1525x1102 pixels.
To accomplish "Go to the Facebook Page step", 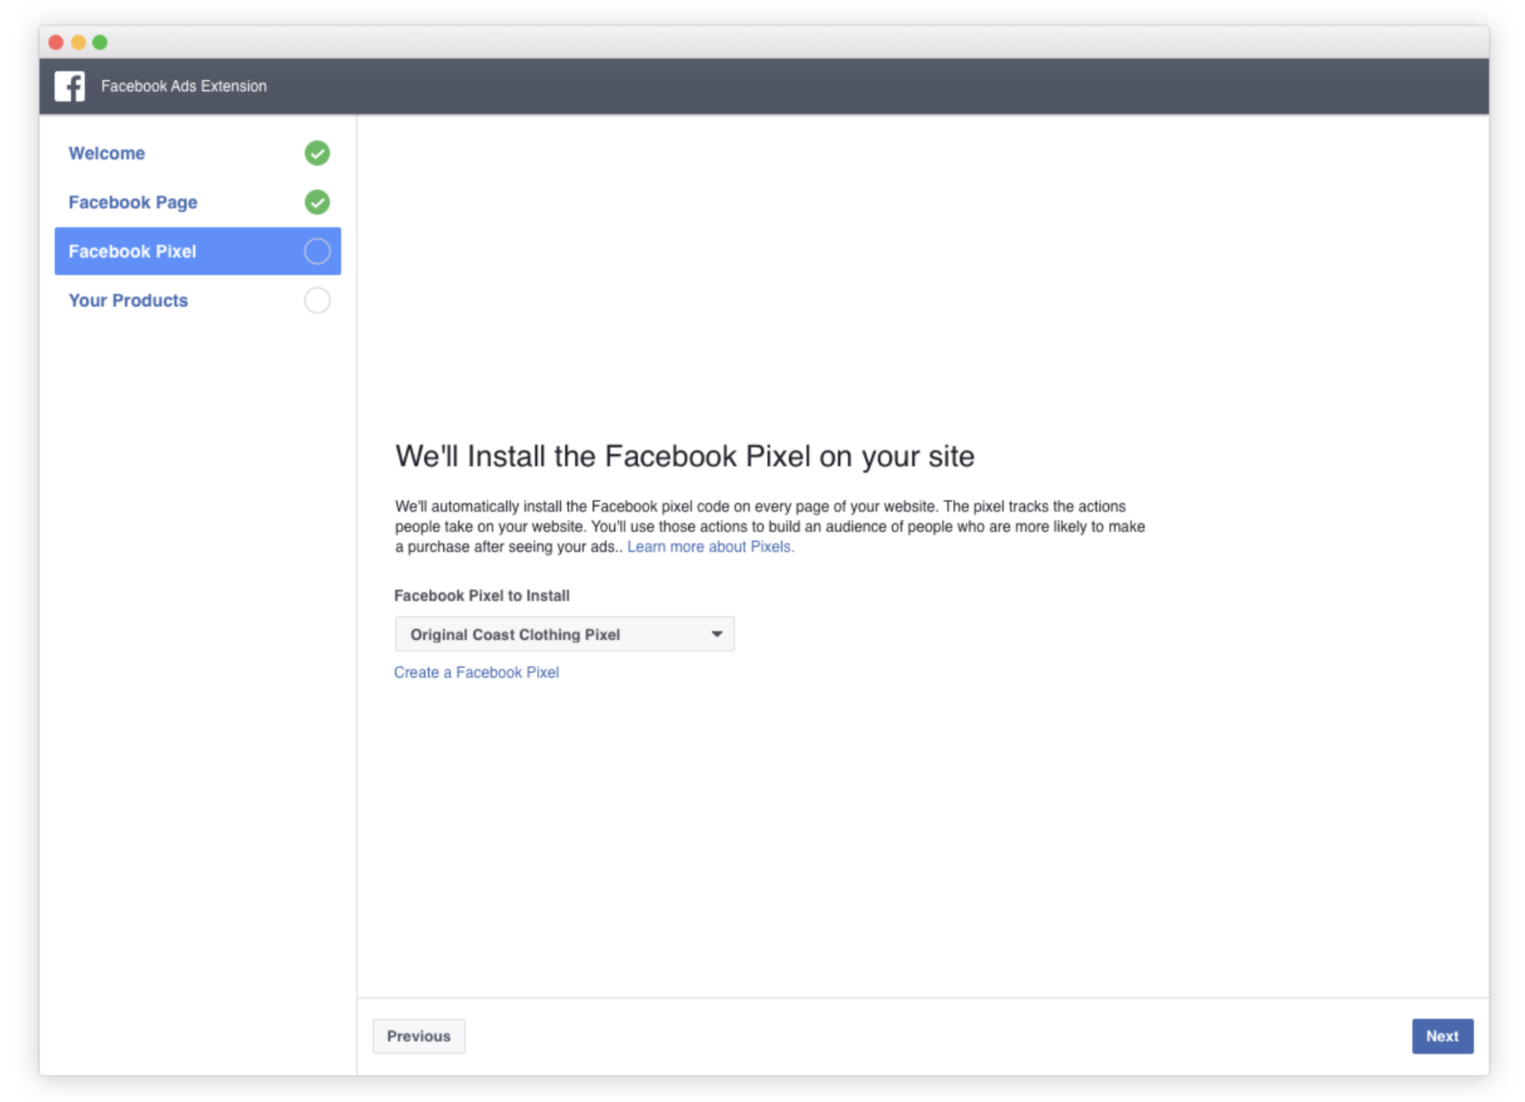I will pyautogui.click(x=133, y=202).
